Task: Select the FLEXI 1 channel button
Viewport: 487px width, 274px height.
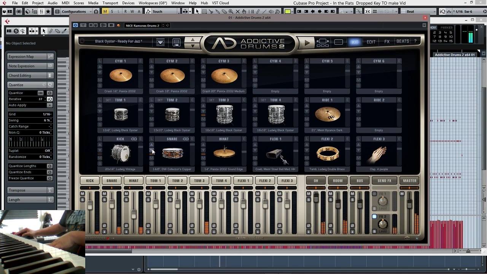Action: click(243, 181)
